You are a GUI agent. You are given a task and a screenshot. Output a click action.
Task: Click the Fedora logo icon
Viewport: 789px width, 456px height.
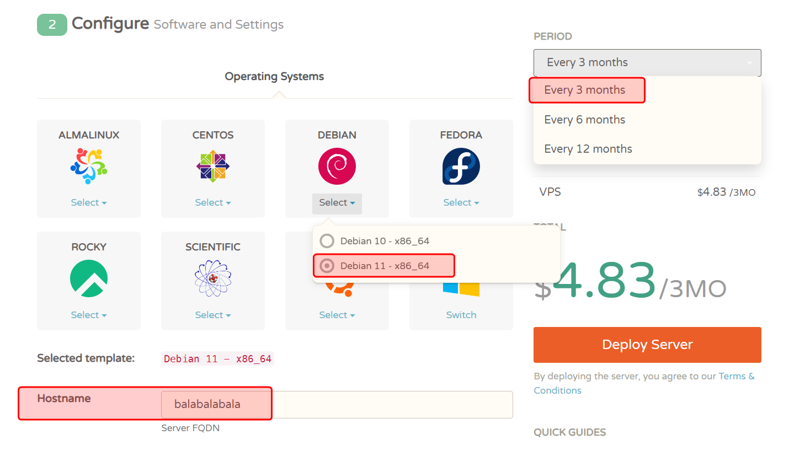tap(461, 167)
